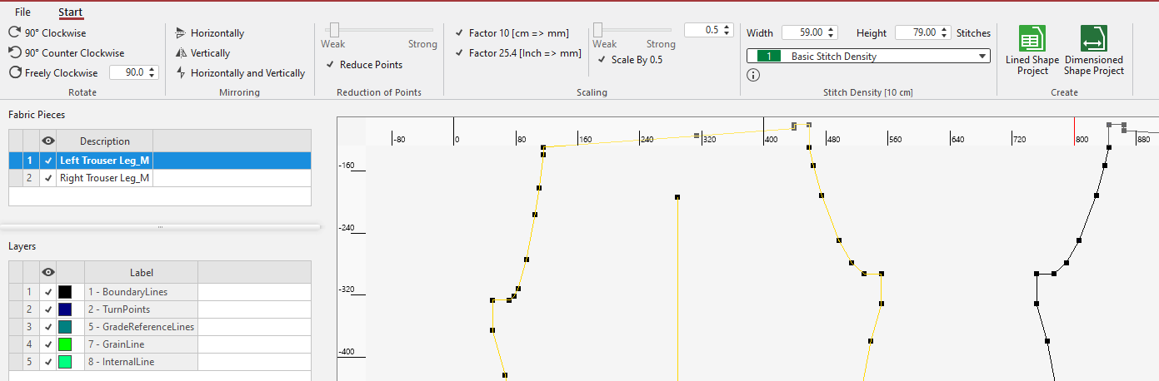Create a Lined Shape Project
1159x381 pixels.
click(1032, 50)
